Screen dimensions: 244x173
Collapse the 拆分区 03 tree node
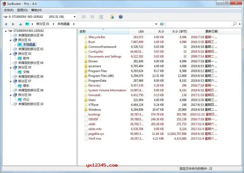tap(10, 54)
